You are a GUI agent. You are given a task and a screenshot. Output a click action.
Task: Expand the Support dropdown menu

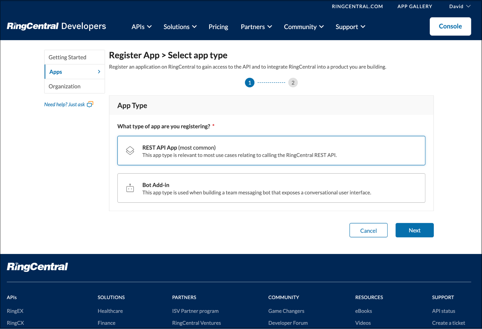350,27
